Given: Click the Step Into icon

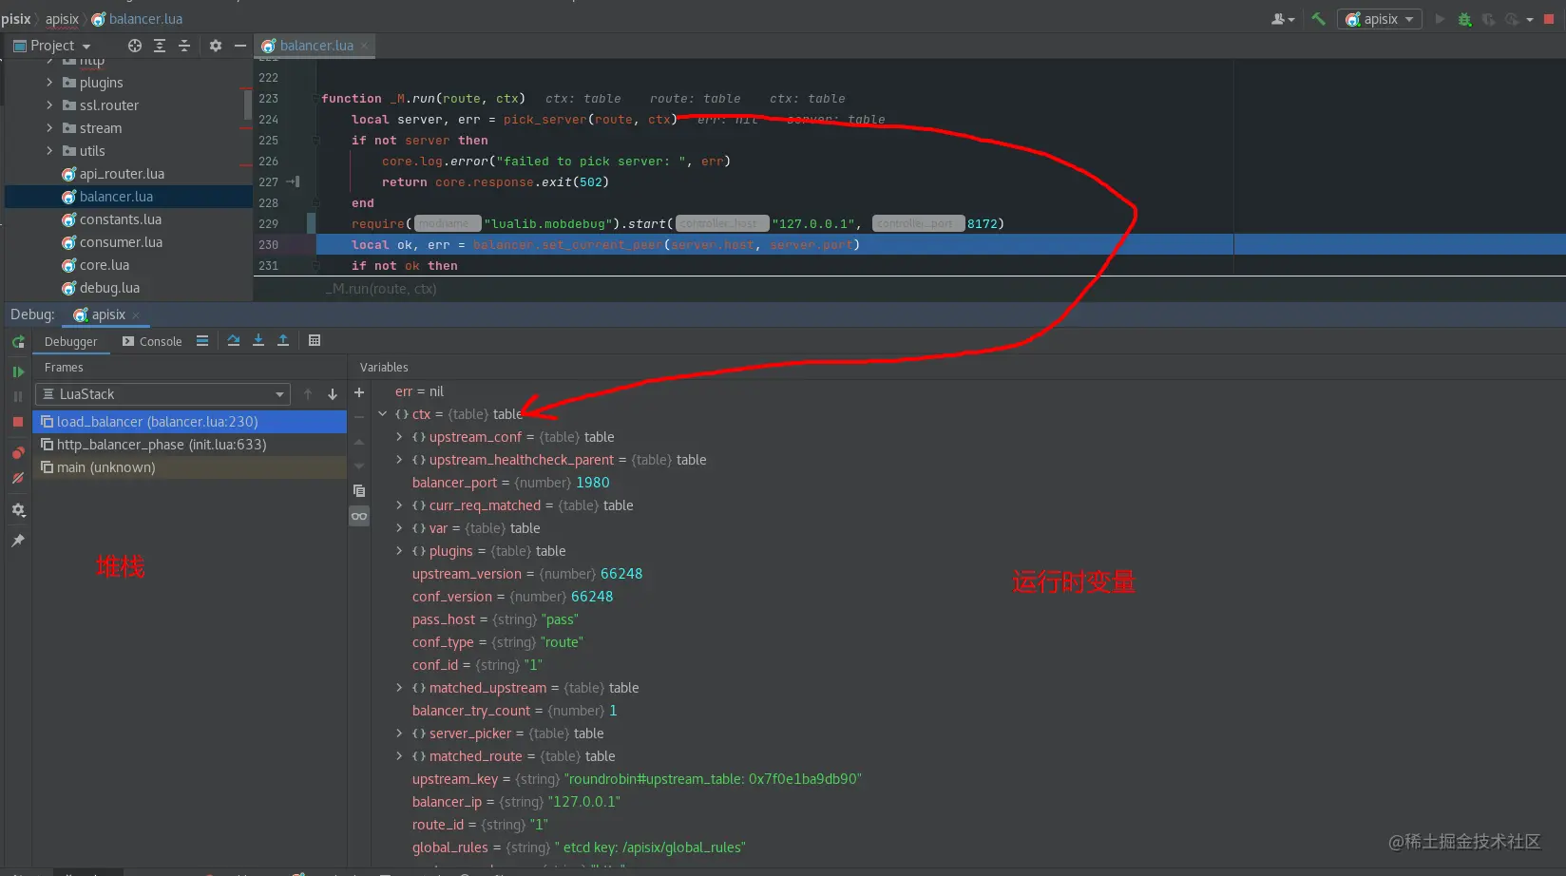Looking at the screenshot, I should tap(258, 341).
